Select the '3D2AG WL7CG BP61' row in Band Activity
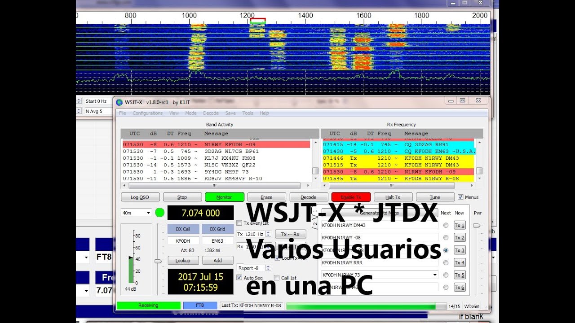The image size is (575, 323). pos(217,151)
